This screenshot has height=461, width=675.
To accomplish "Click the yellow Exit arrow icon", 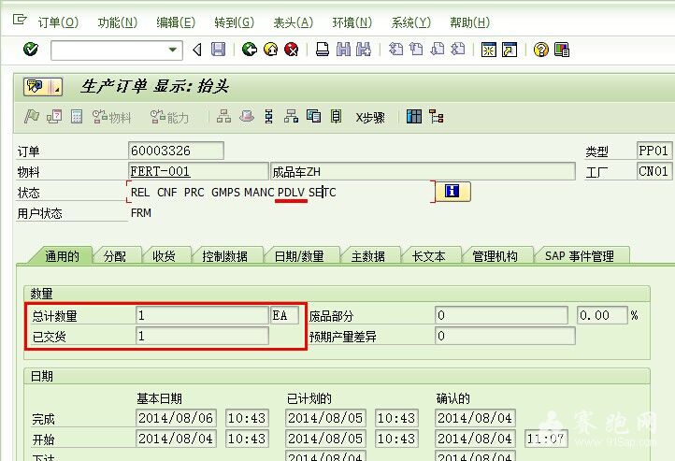I will click(x=270, y=50).
